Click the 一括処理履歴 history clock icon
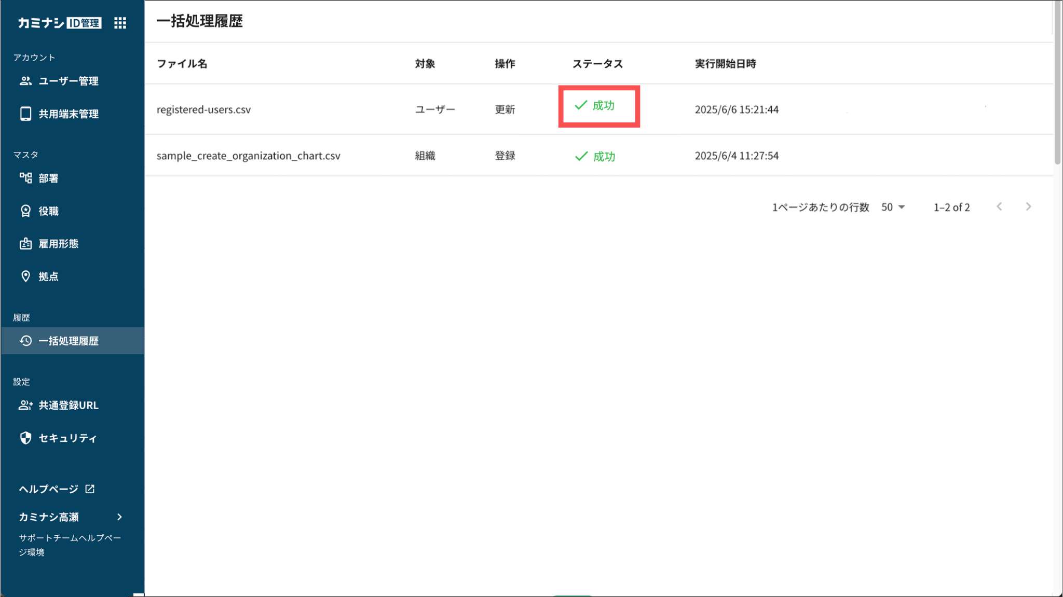Viewport: 1063px width, 597px height. (25, 341)
